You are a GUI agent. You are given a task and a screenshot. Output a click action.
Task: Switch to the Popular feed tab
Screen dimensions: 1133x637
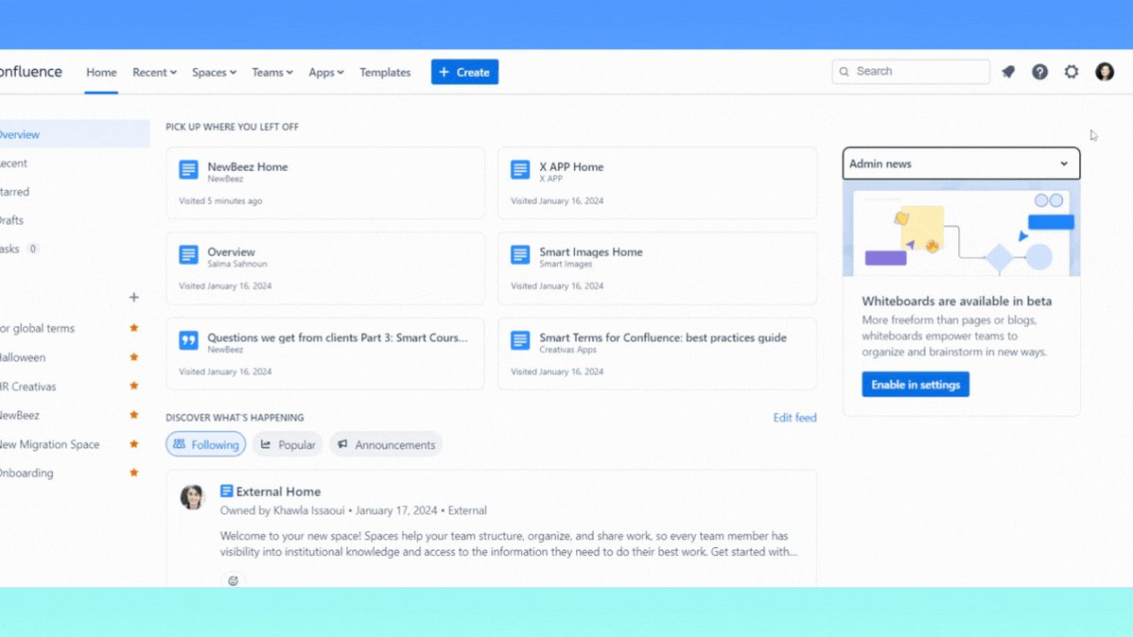288,444
